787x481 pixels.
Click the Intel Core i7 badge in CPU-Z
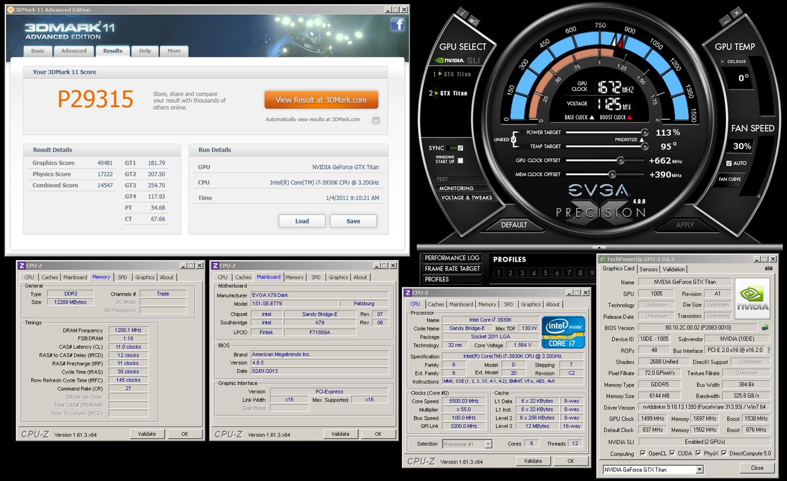[563, 333]
